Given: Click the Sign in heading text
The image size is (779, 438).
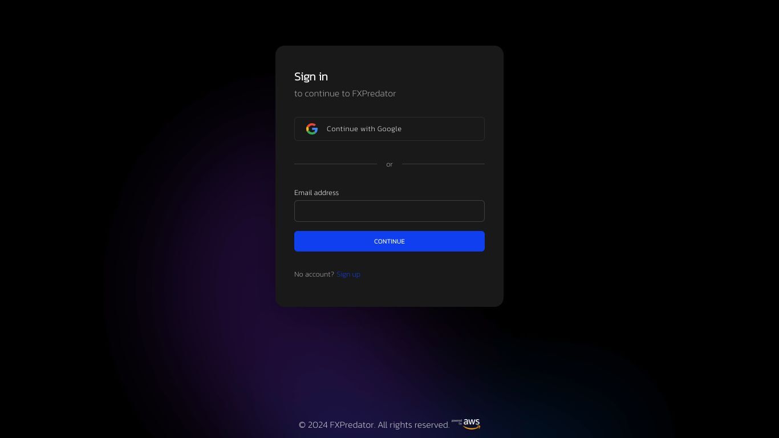Looking at the screenshot, I should pos(311,76).
